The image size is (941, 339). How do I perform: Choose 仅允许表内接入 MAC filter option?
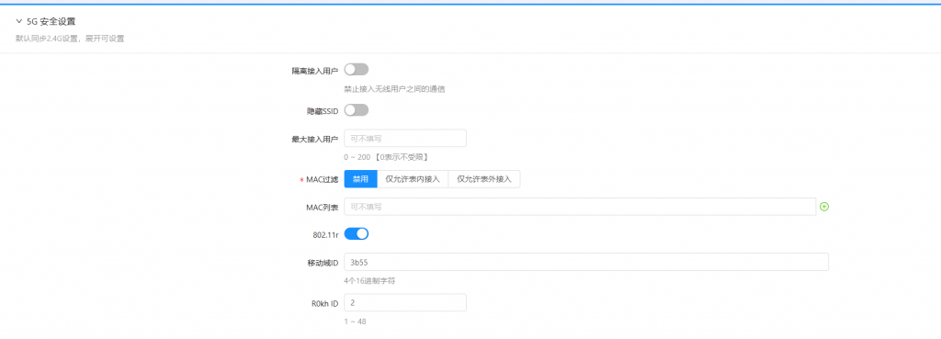point(413,179)
